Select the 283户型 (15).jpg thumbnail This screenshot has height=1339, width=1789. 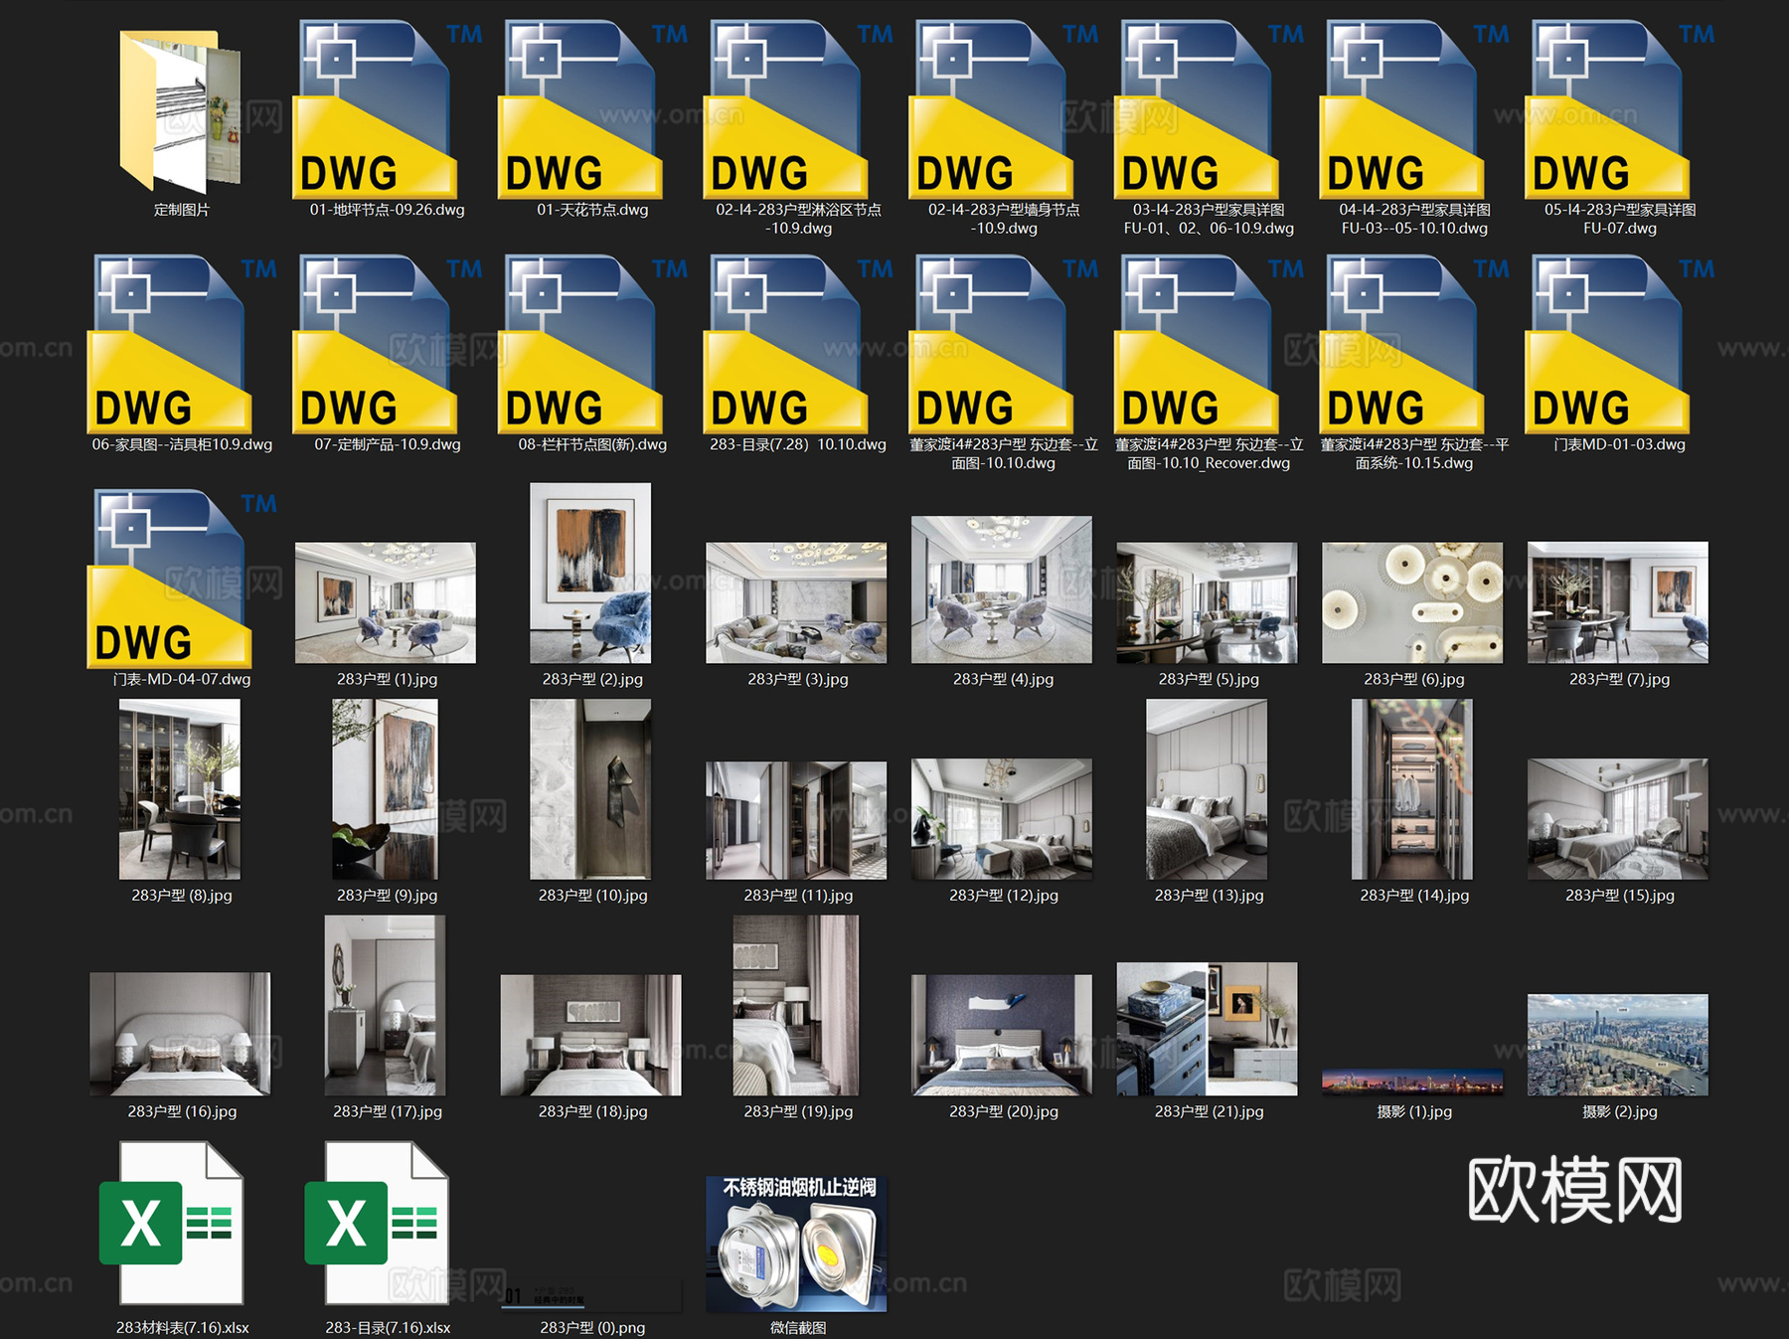coord(1618,819)
